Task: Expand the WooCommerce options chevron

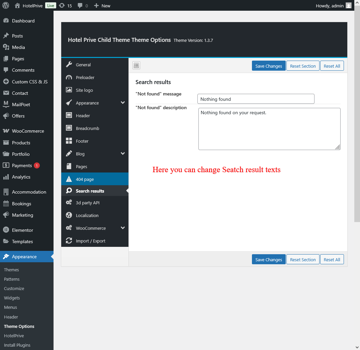Action: pyautogui.click(x=123, y=228)
